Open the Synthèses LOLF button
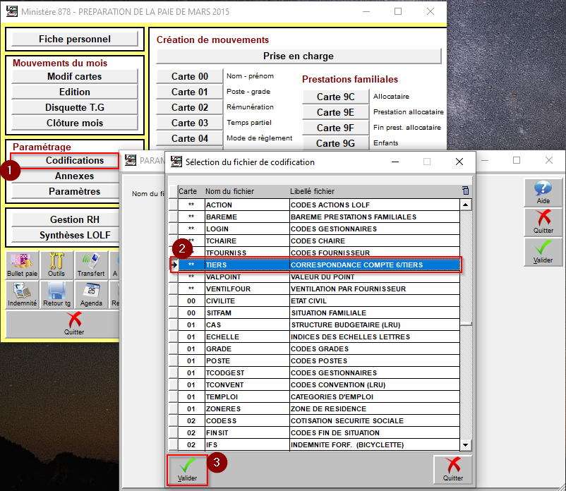This screenshot has height=491, width=566. point(75,235)
